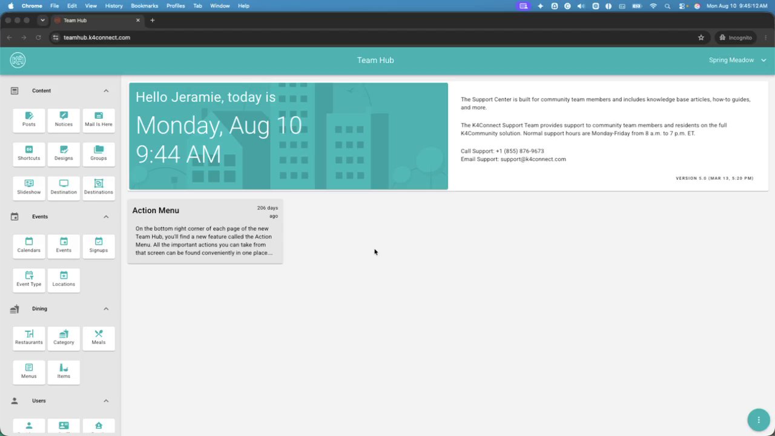Open the Locations tile
Viewport: 775px width, 436px height.
point(64,280)
